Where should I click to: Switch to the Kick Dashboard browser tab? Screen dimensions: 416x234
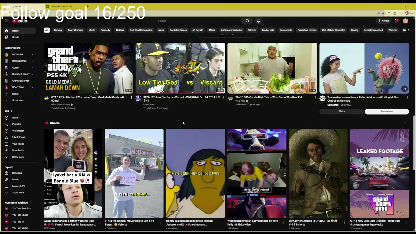pos(64,6)
